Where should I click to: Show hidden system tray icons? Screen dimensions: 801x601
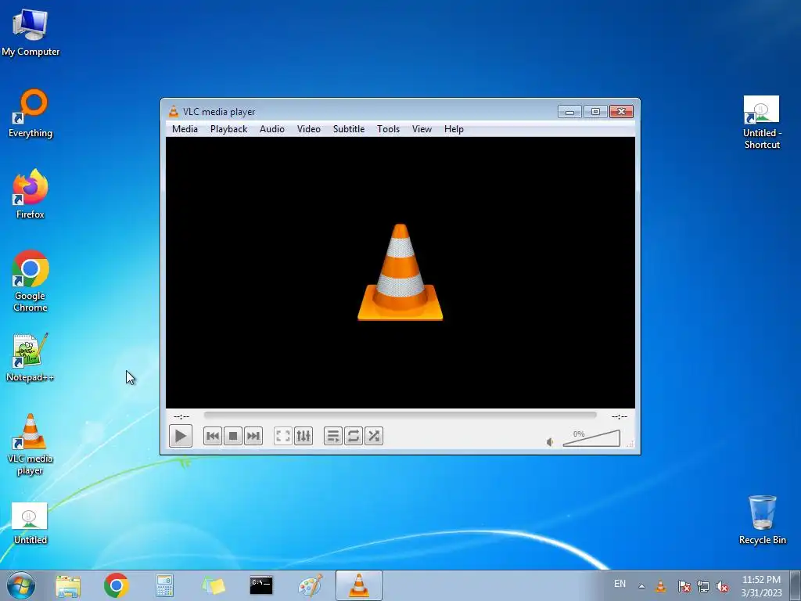pyautogui.click(x=641, y=585)
